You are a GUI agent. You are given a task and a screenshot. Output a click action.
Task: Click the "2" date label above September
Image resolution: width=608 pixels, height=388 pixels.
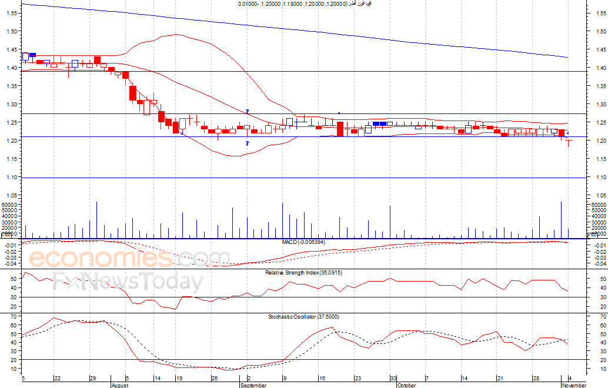pos(249,379)
